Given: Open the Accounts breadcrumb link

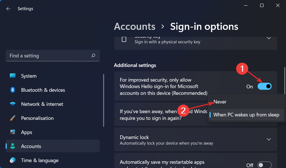Looking at the screenshot, I should [x=134, y=26].
